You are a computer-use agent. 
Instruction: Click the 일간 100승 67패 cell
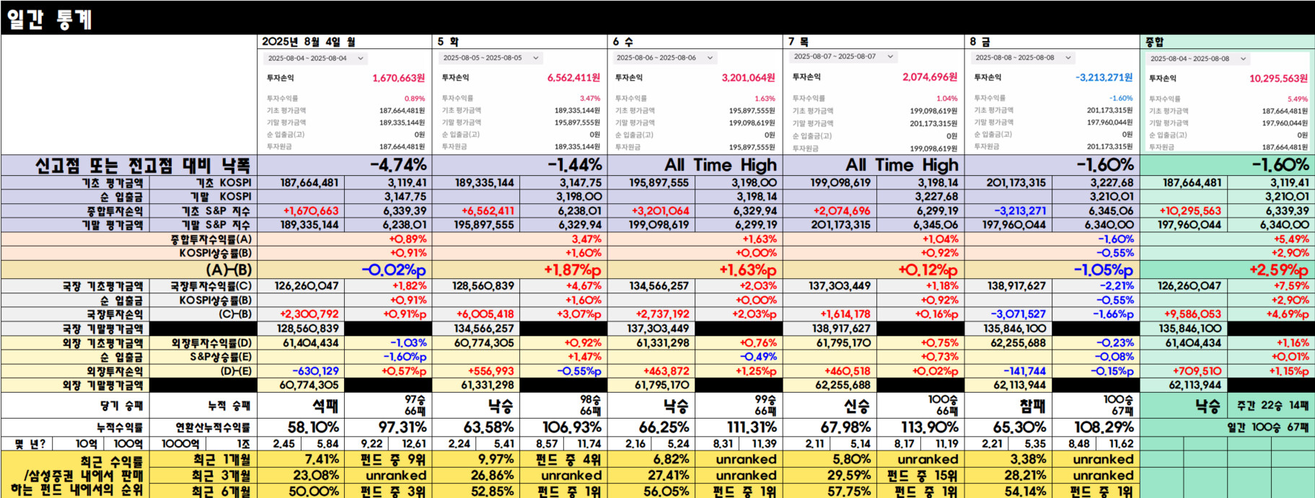pos(1267,427)
